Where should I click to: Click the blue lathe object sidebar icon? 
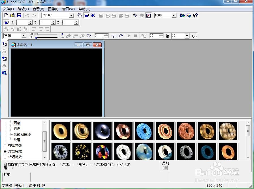click(4, 73)
